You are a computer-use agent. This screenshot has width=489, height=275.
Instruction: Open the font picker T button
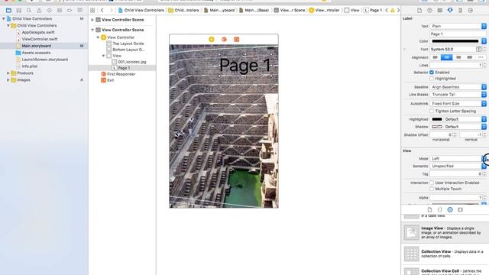point(478,49)
